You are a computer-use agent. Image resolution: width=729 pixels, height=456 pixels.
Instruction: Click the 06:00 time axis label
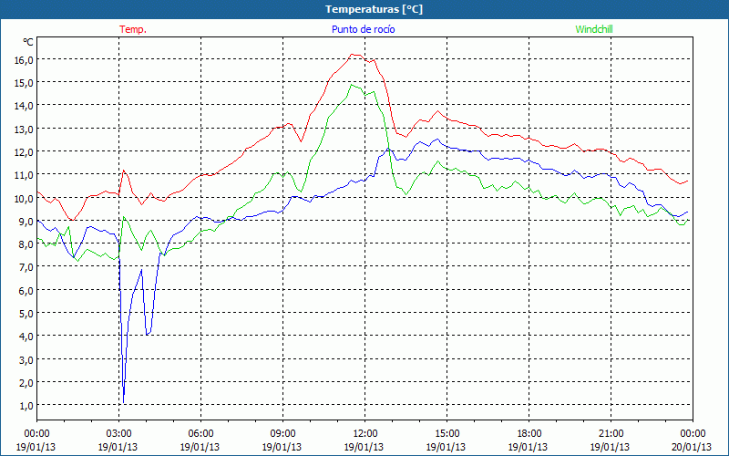point(200,434)
